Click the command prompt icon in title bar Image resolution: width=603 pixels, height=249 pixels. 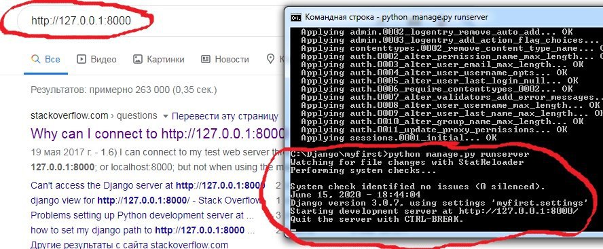(296, 17)
